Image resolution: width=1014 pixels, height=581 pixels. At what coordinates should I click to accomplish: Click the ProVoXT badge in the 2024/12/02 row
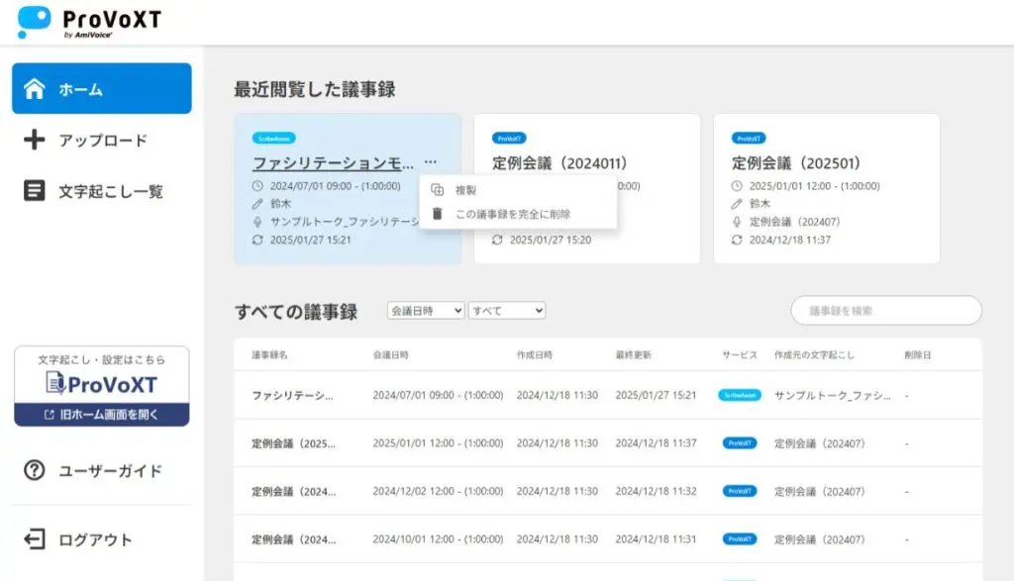tap(740, 491)
